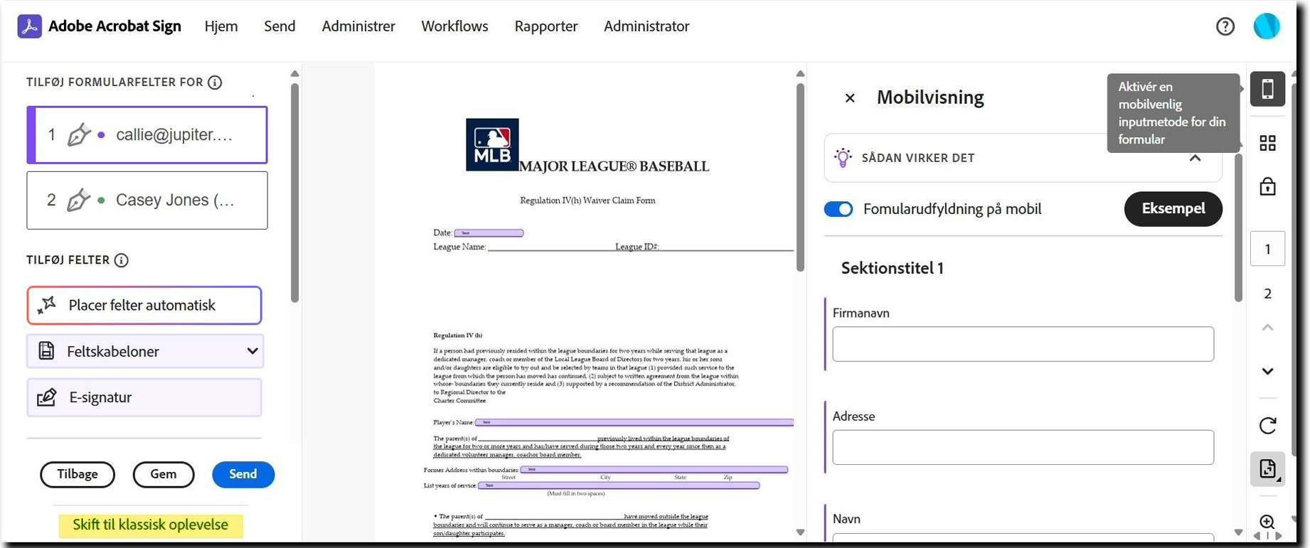
Task: Open the grid layout icon in right rail
Action: pyautogui.click(x=1267, y=144)
